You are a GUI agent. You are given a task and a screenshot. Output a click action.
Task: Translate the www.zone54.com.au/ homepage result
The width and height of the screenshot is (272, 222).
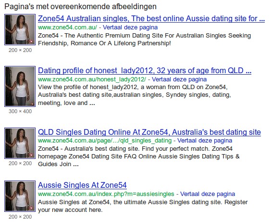tap(130, 27)
